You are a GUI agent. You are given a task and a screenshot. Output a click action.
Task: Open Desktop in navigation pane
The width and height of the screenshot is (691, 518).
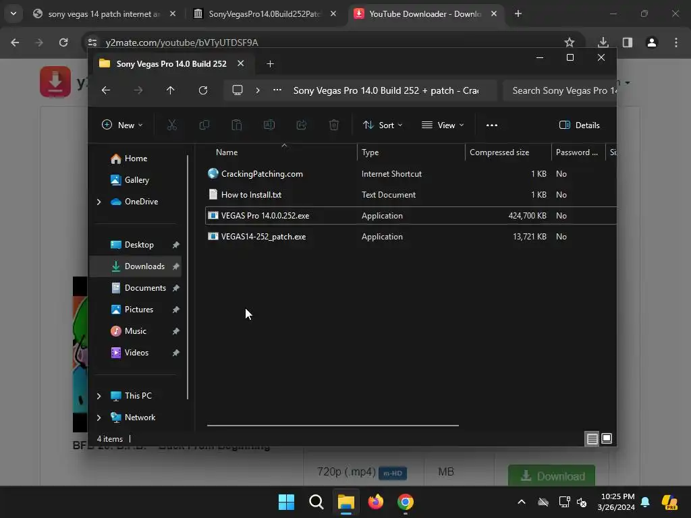click(135, 245)
